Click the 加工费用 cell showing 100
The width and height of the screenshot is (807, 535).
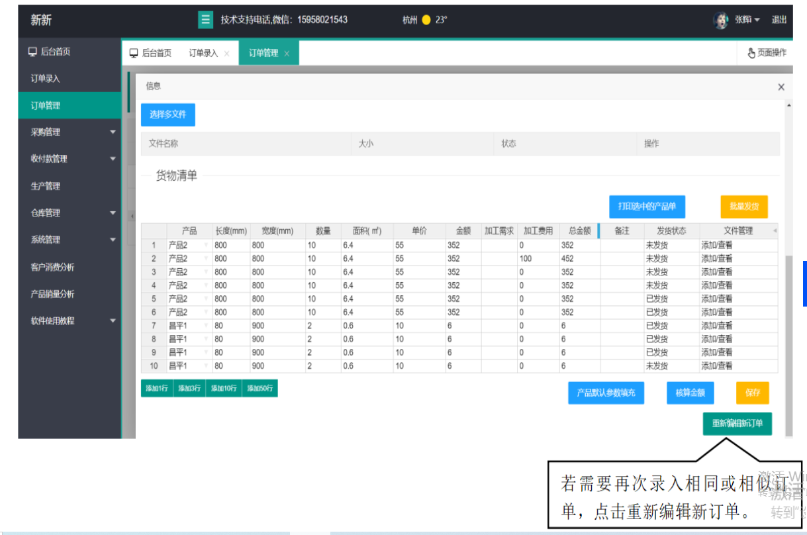pos(538,259)
